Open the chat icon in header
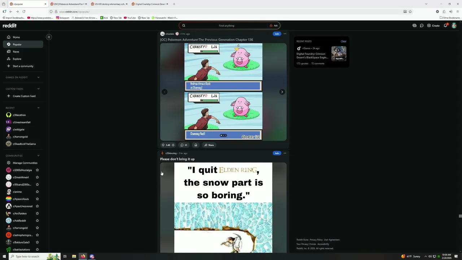 click(x=422, y=26)
